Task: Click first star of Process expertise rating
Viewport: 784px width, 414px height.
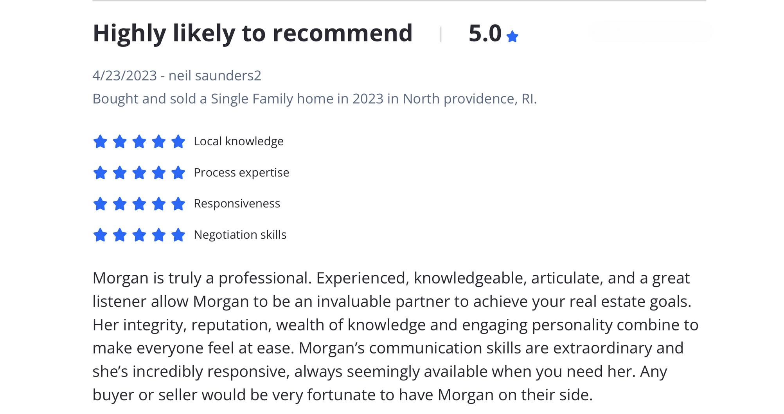Action: [x=100, y=172]
